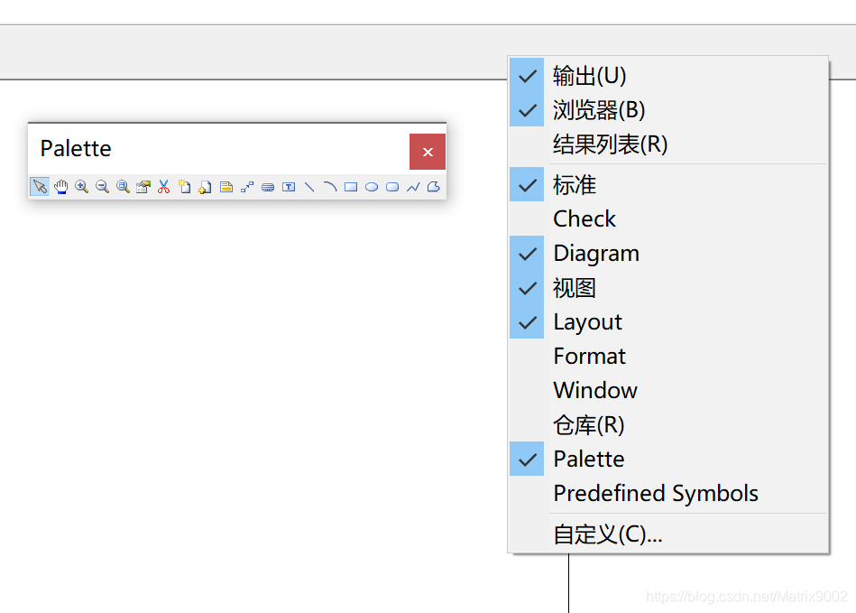The image size is (856, 613).
Task: Select the new page with sparkle tool
Action: click(x=185, y=187)
